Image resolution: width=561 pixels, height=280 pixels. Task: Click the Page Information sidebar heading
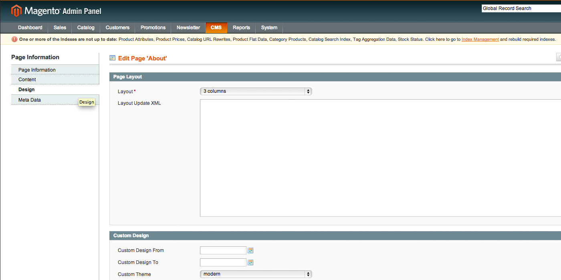(x=35, y=57)
